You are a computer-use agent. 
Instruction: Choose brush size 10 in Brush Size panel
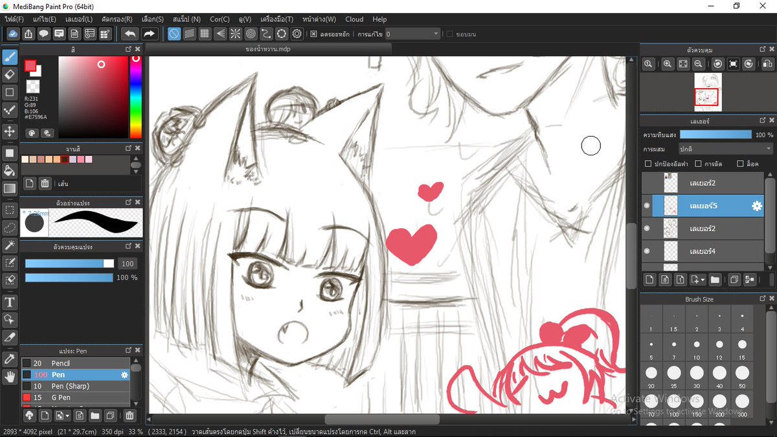pos(697,348)
